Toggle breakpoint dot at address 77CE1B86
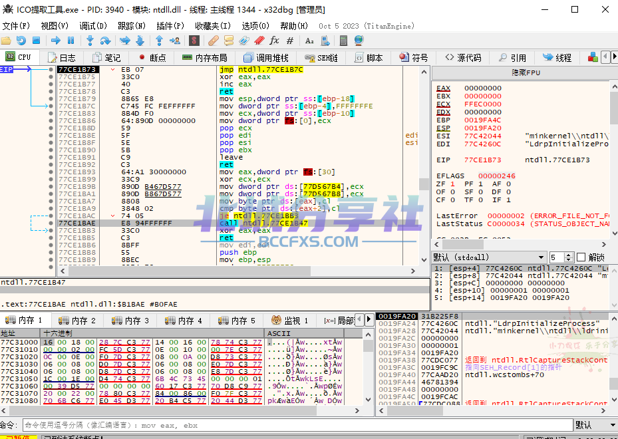This screenshot has height=439, width=618. 51,120
